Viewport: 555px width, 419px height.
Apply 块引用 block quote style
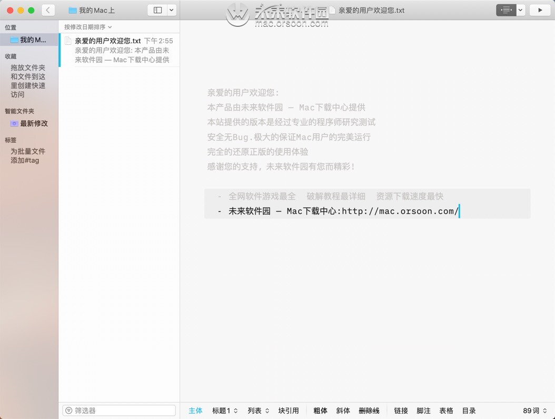click(289, 411)
